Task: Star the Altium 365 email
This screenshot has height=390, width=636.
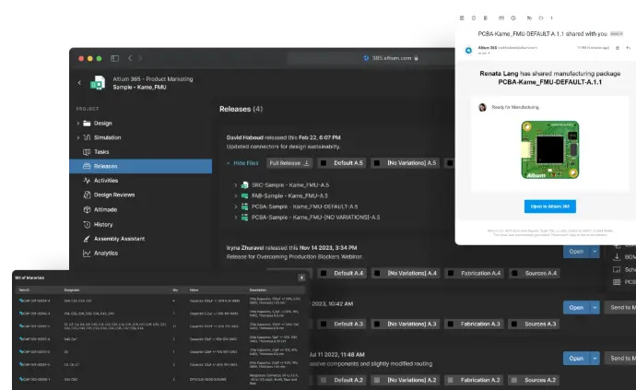Action: pos(618,48)
